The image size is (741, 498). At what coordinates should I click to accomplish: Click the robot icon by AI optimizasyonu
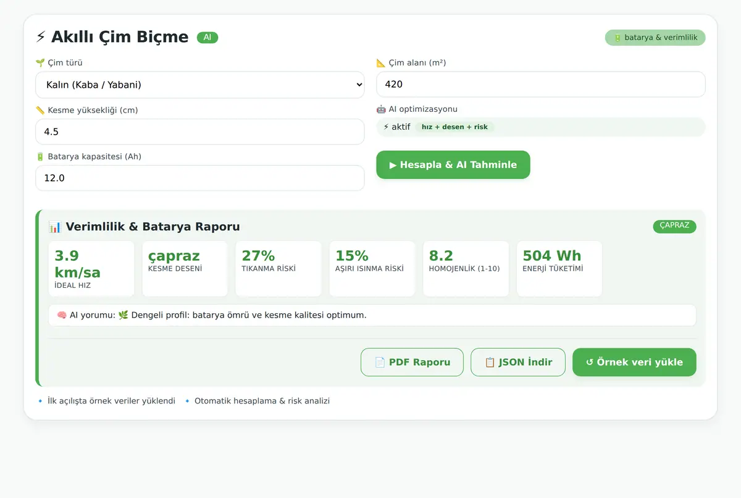[381, 109]
